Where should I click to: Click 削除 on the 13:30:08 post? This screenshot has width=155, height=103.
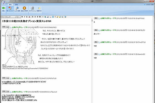pos(4,91)
